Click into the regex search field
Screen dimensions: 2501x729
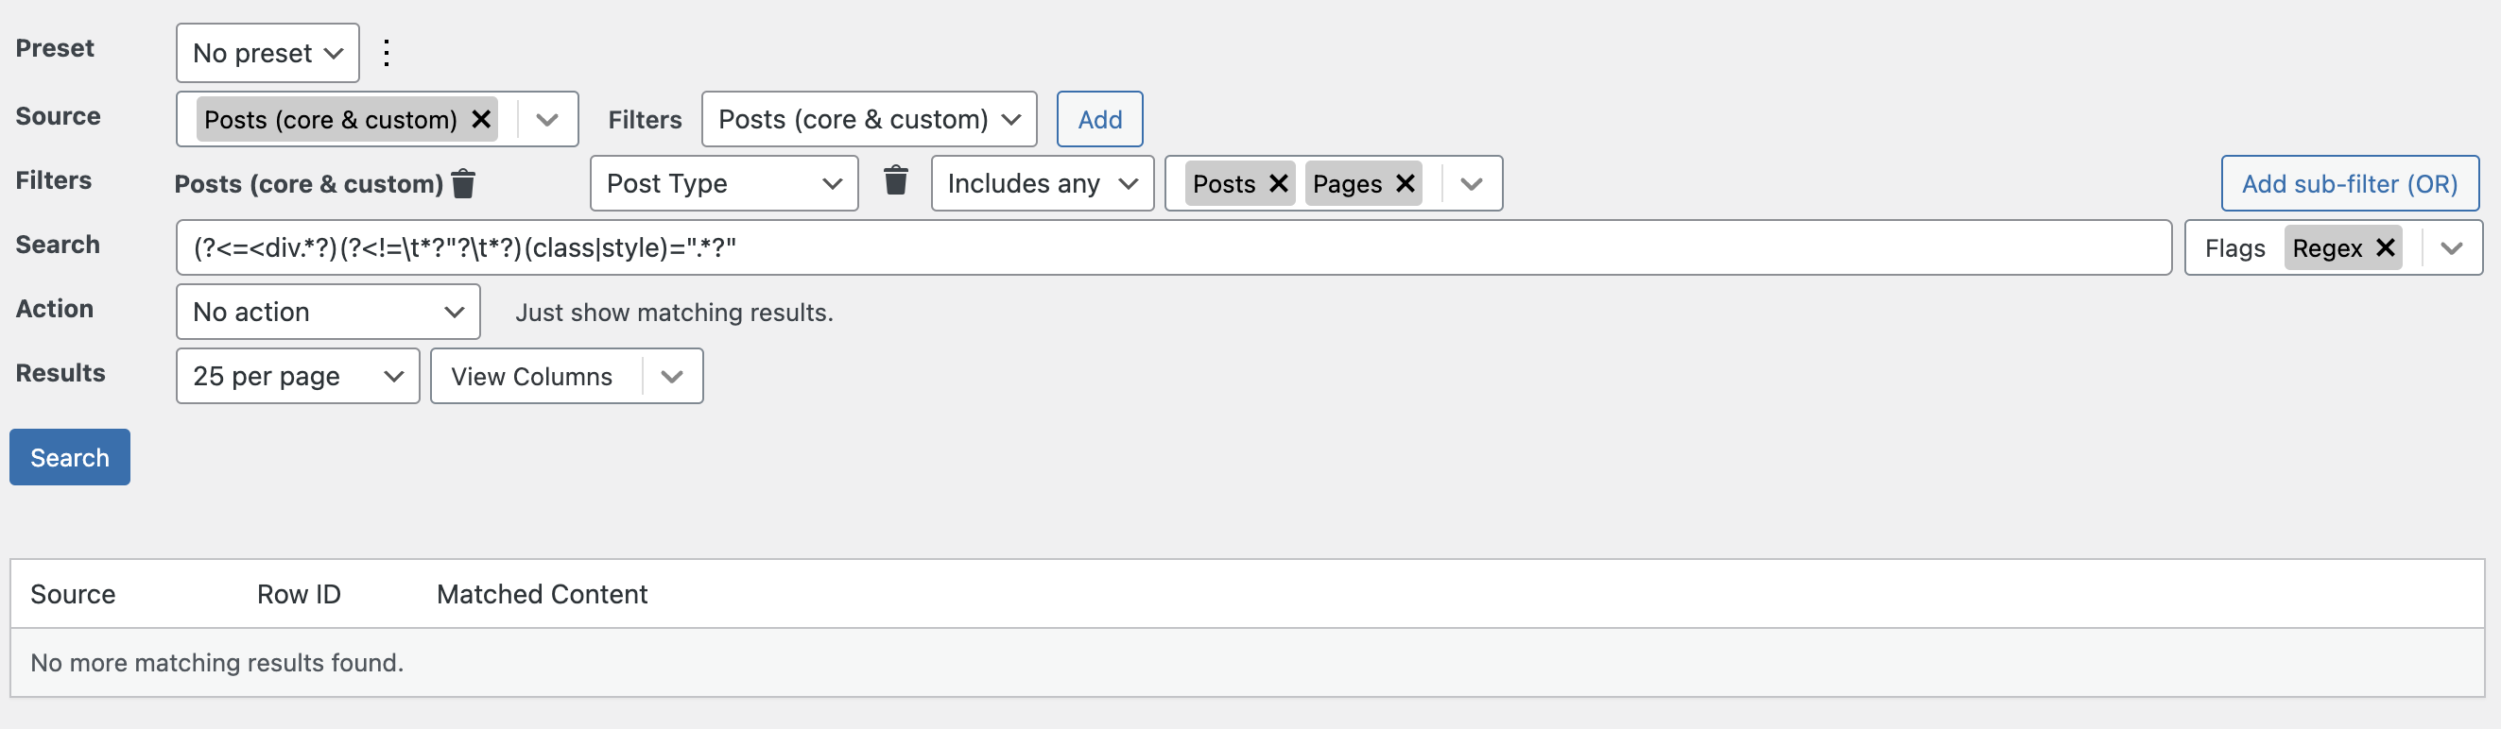1173,248
